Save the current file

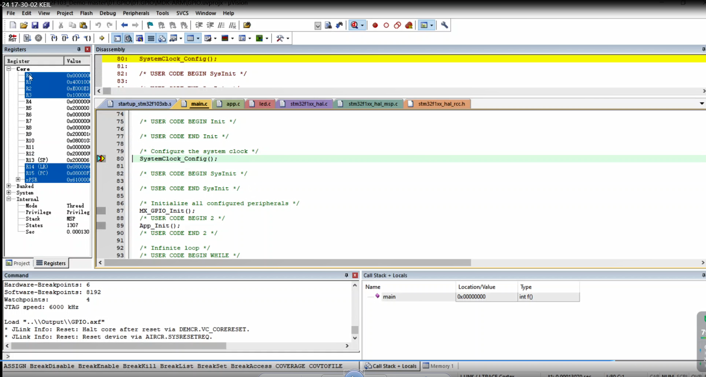pos(35,25)
